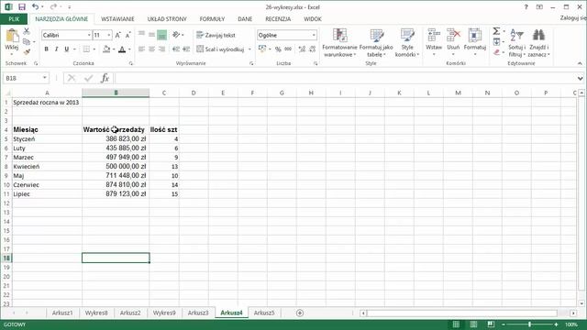The image size is (587, 330).
Task: Add a new sheet with plus button
Action: (300, 313)
